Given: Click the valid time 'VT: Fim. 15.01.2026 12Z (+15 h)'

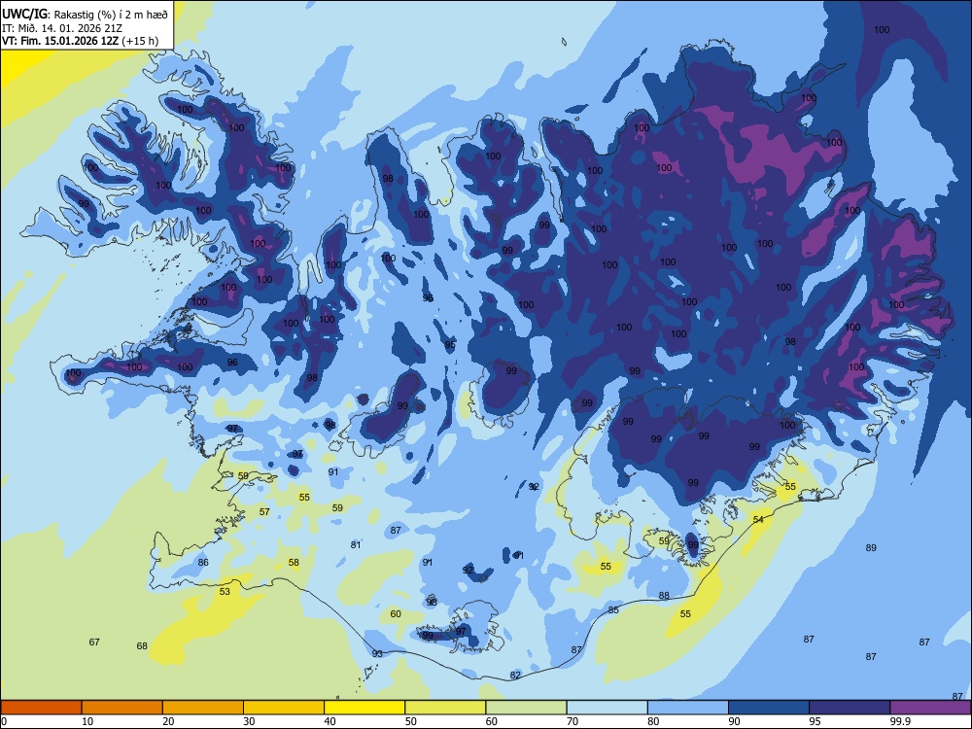Looking at the screenshot, I should 80,42.
